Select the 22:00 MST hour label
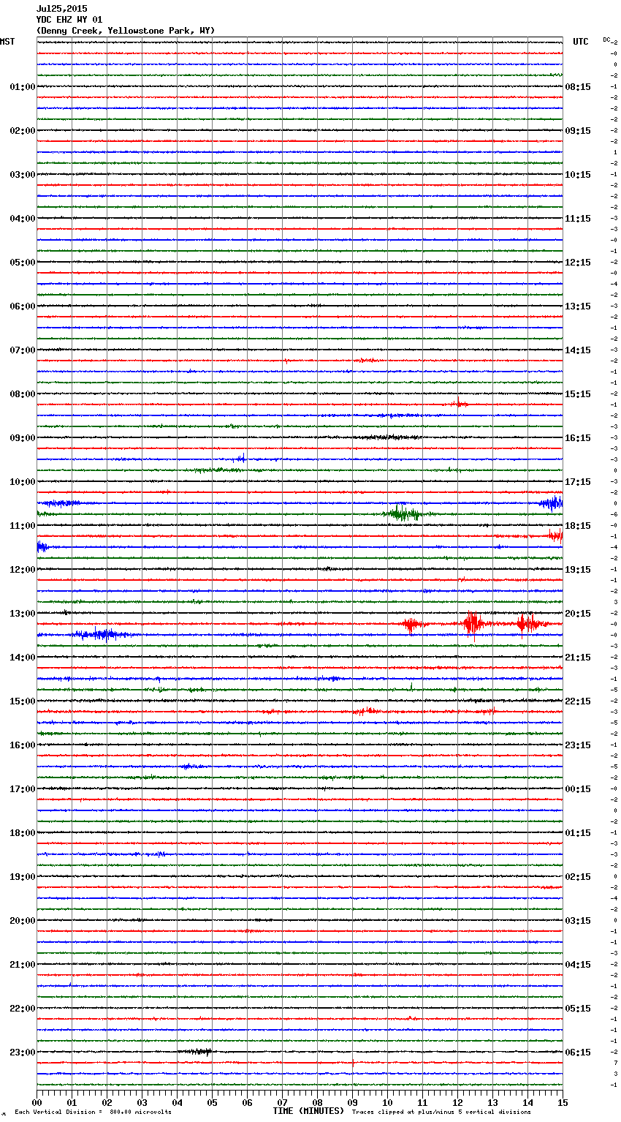 point(23,1009)
